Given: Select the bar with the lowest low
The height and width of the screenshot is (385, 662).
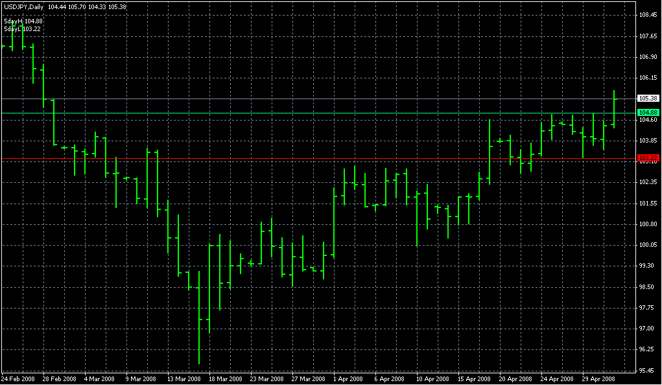Looking at the screenshot, I should coord(199,318).
